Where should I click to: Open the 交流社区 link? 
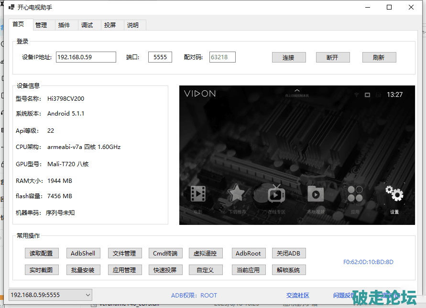tap(298, 296)
